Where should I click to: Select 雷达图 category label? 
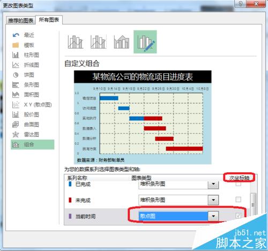(x=32, y=134)
